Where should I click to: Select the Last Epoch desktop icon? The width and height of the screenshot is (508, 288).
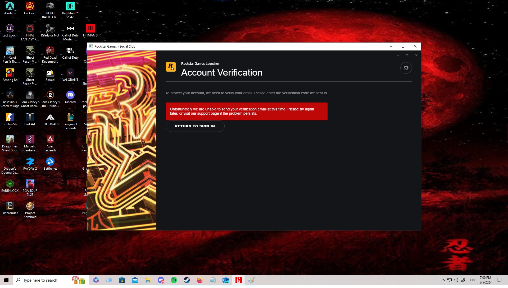tap(10, 31)
